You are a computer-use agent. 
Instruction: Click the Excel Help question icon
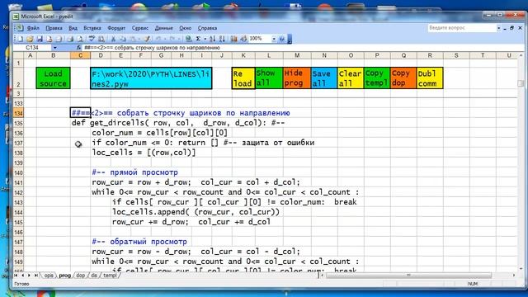tap(282, 39)
